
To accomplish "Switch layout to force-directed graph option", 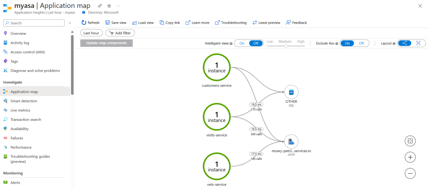I will (x=418, y=43).
